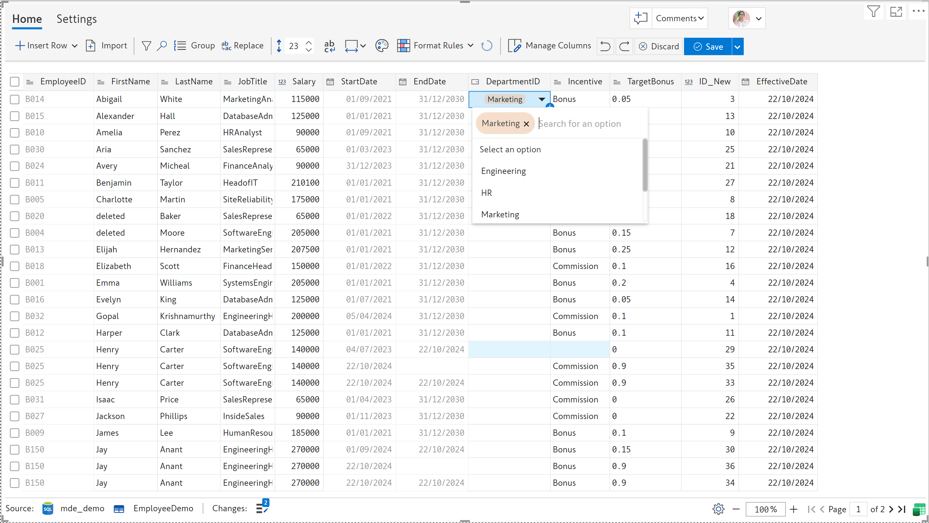
Task: Open the changes list icon in status bar
Action: [x=262, y=508]
